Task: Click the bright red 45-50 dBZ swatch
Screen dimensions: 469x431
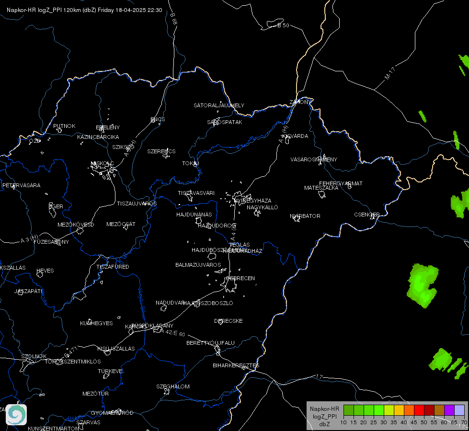Action: click(x=419, y=410)
